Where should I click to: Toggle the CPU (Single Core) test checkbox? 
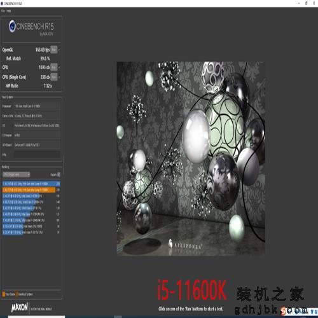(59, 77)
